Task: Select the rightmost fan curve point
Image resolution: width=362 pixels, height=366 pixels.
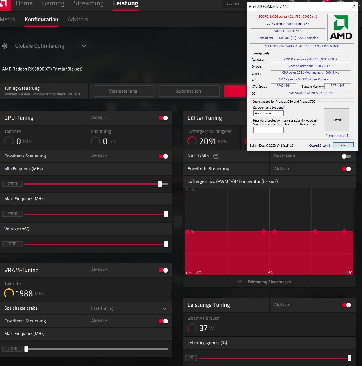Action: (344, 231)
